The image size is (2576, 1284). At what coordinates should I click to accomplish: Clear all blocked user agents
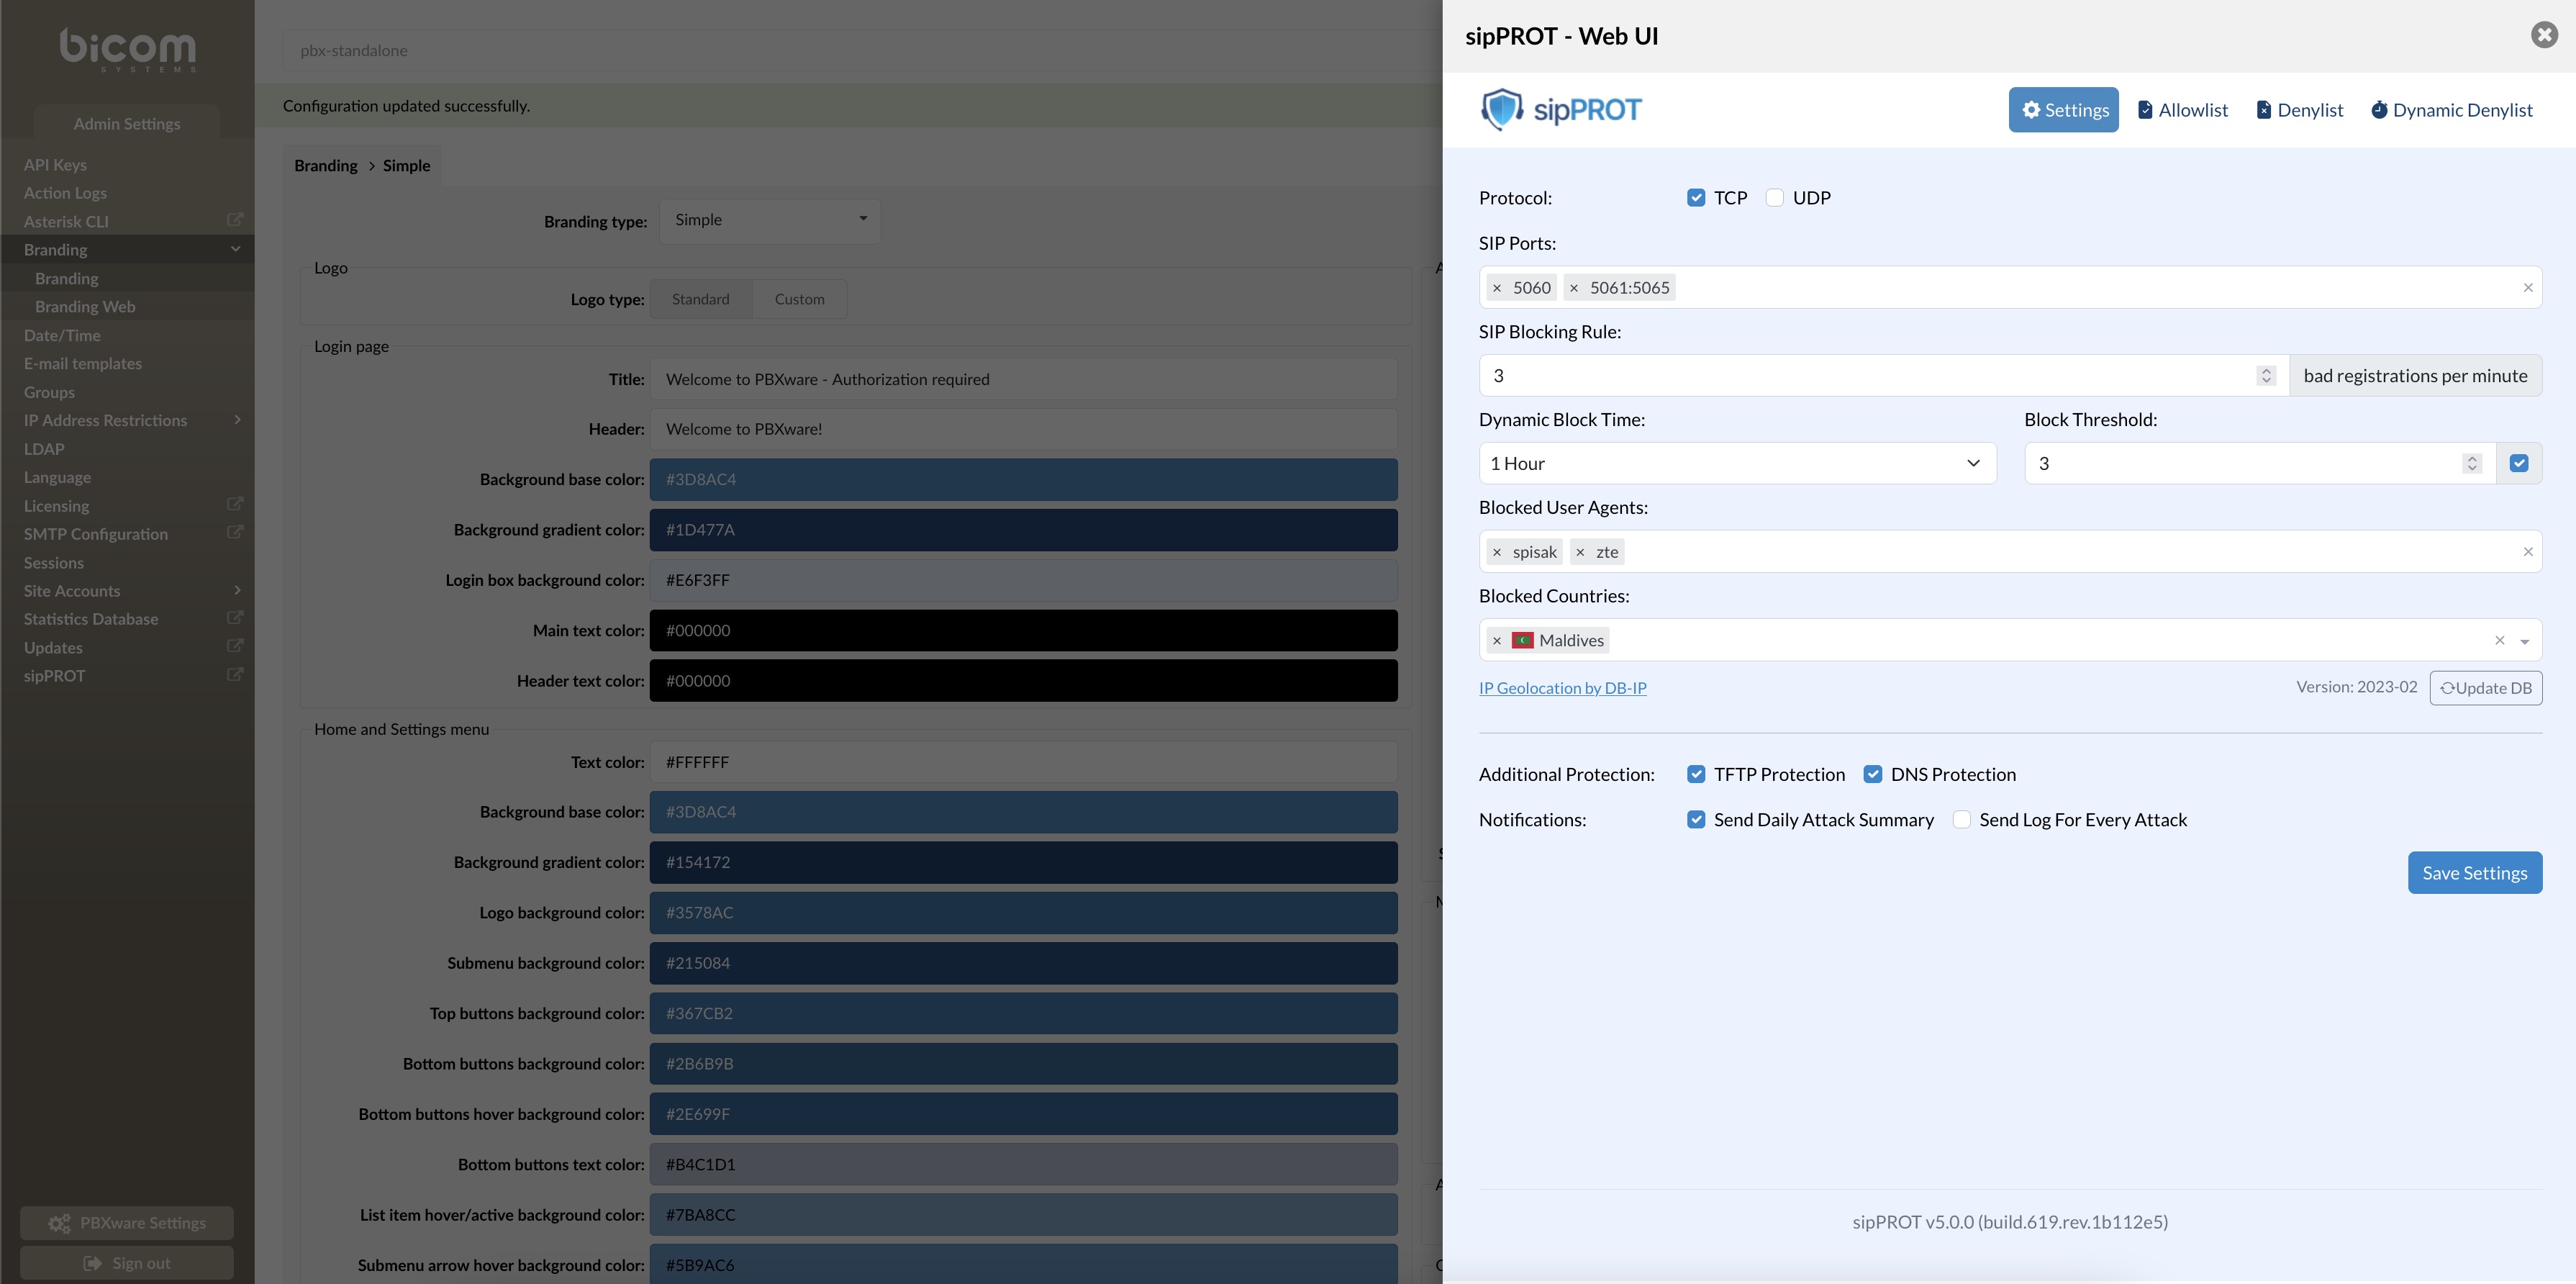pyautogui.click(x=2528, y=552)
